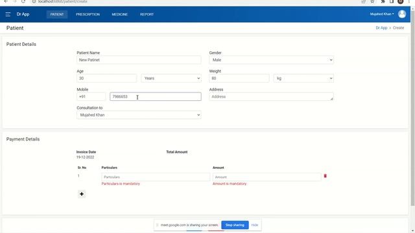415x233 pixels.
Task: Click the Particulars input field
Action: 156,177
